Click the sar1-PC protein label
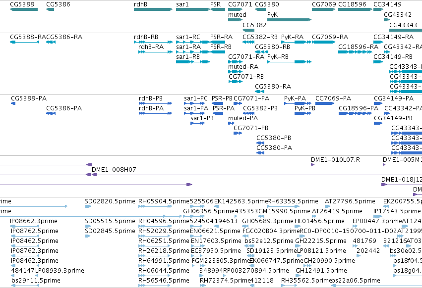 (196, 98)
